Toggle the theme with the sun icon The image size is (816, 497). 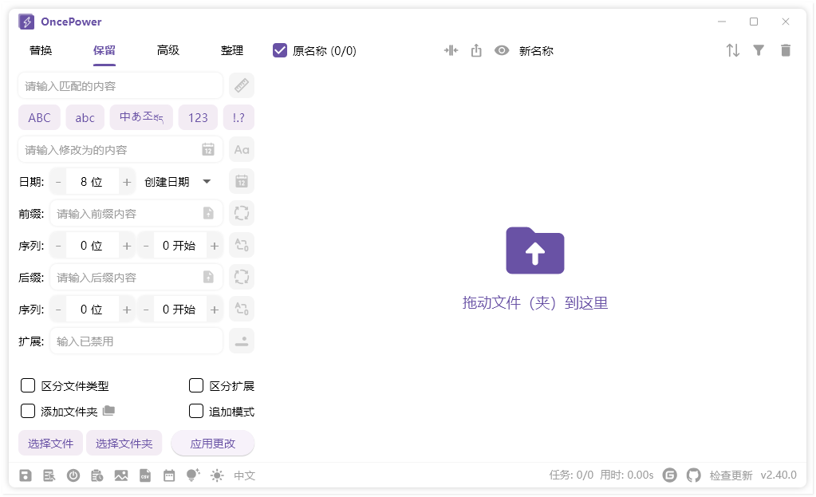(x=217, y=475)
